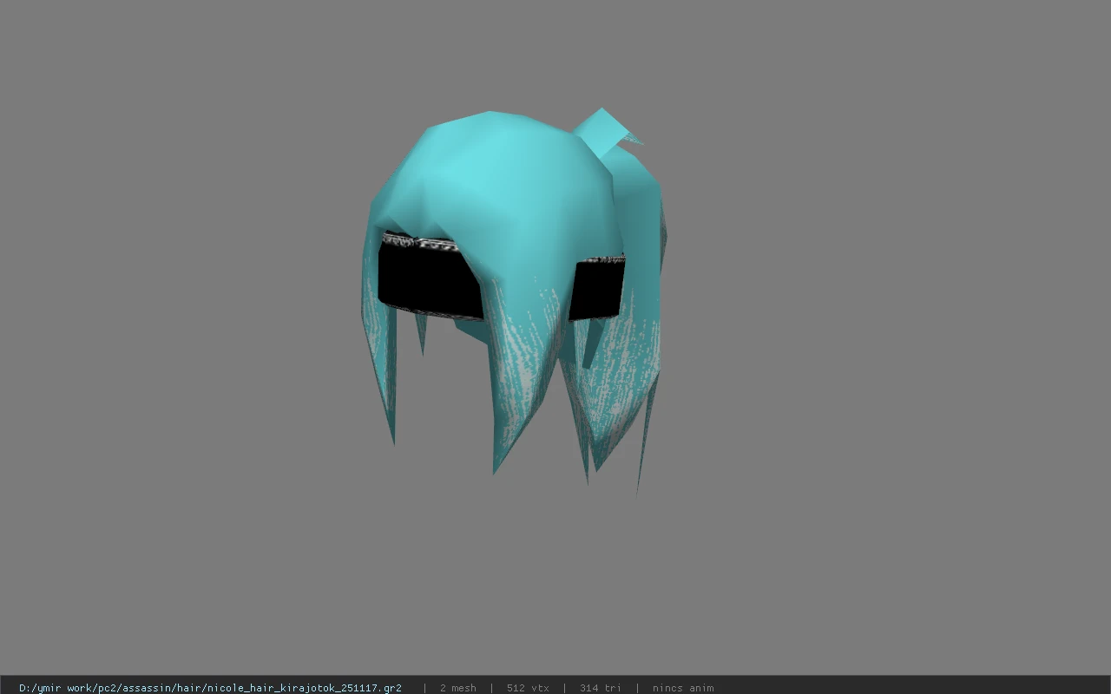Click the "512 vtx" vertex count
This screenshot has width=1111, height=694.
pyautogui.click(x=528, y=688)
